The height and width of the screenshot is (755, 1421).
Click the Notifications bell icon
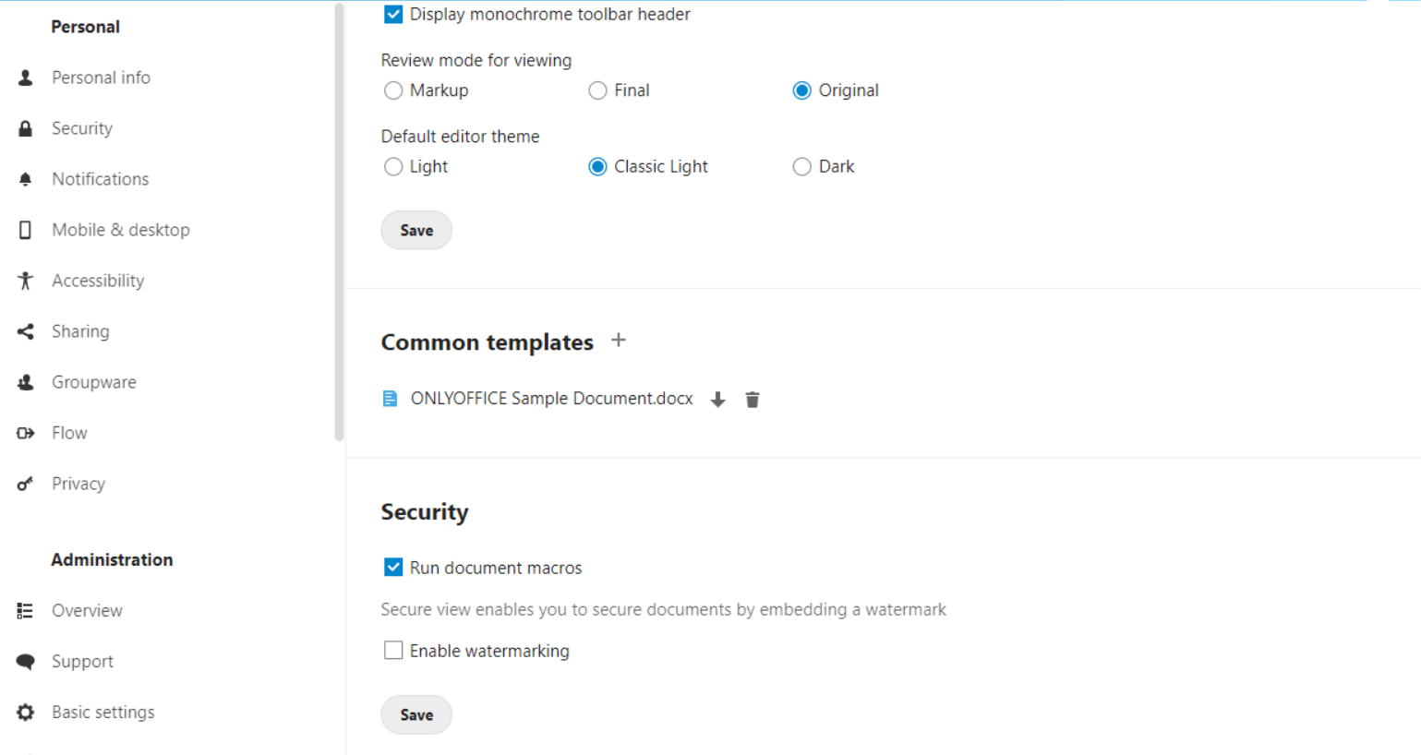pos(25,179)
